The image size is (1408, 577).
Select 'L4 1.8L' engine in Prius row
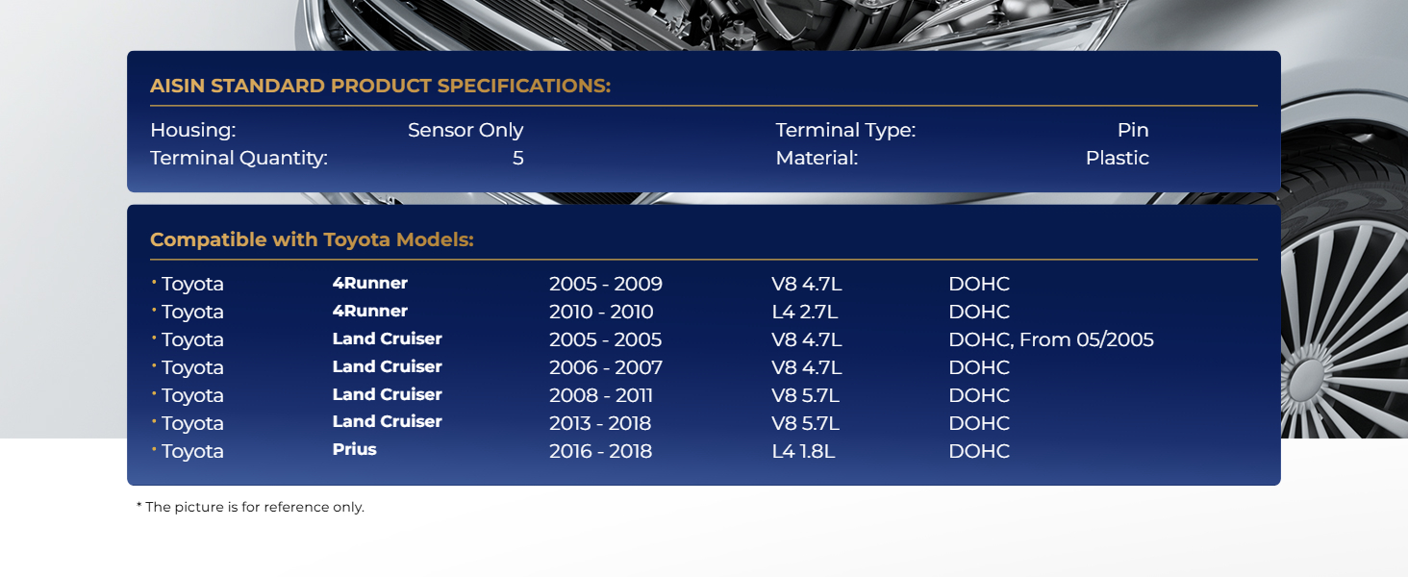point(803,452)
